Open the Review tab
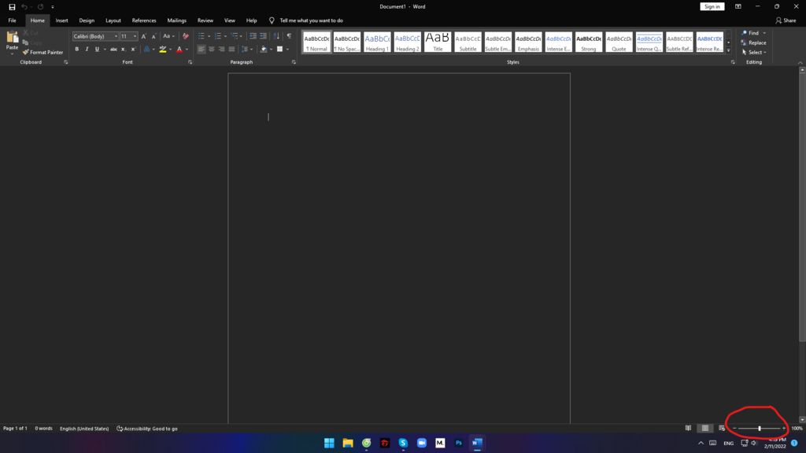The image size is (806, 453). (205, 20)
